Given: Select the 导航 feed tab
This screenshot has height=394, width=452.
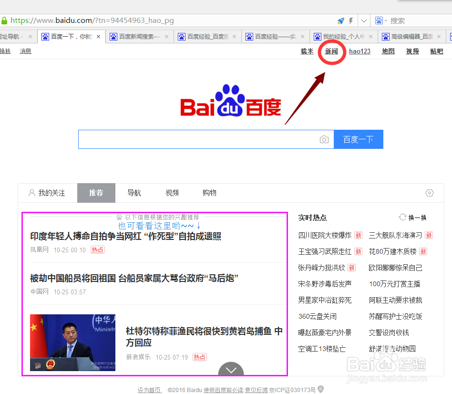Looking at the screenshot, I should tap(134, 193).
